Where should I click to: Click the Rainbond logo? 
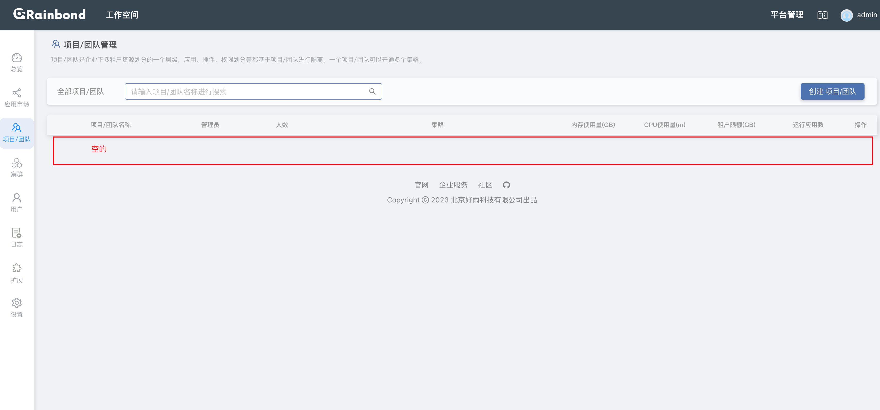(x=49, y=14)
